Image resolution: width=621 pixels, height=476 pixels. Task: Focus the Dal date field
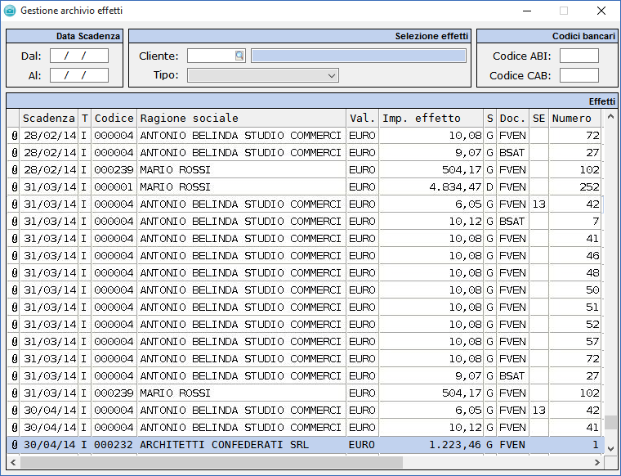[79, 56]
